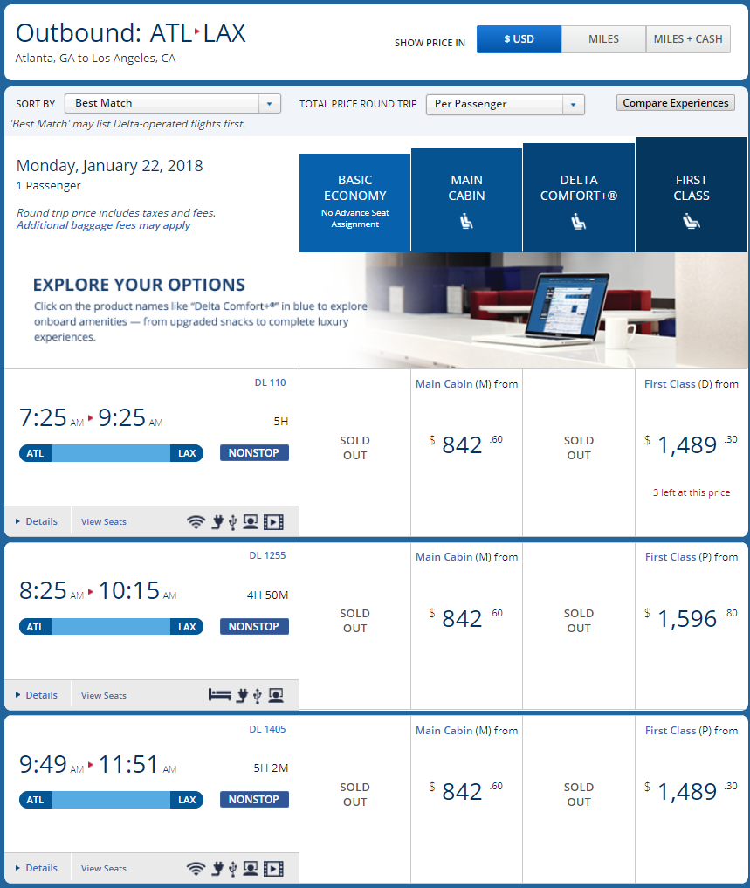Expand Details for the 7:25 AM flight
The height and width of the screenshot is (888, 750).
click(x=37, y=521)
